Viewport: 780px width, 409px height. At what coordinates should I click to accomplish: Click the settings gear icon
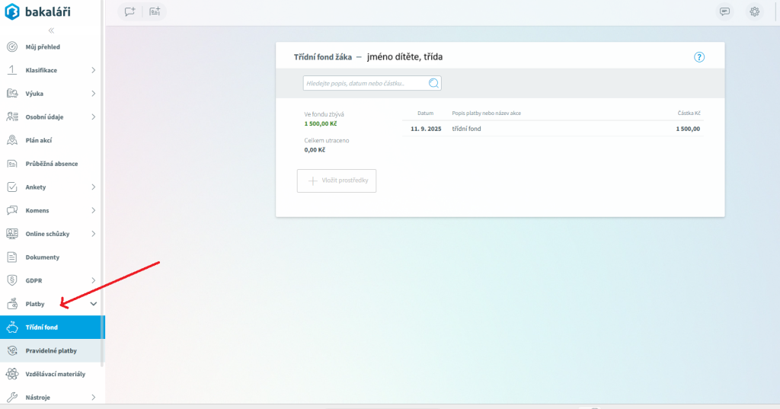coord(754,11)
